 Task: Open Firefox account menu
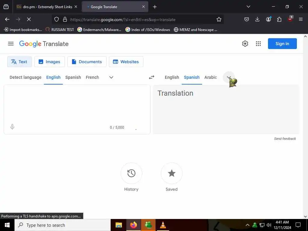[x=268, y=19]
